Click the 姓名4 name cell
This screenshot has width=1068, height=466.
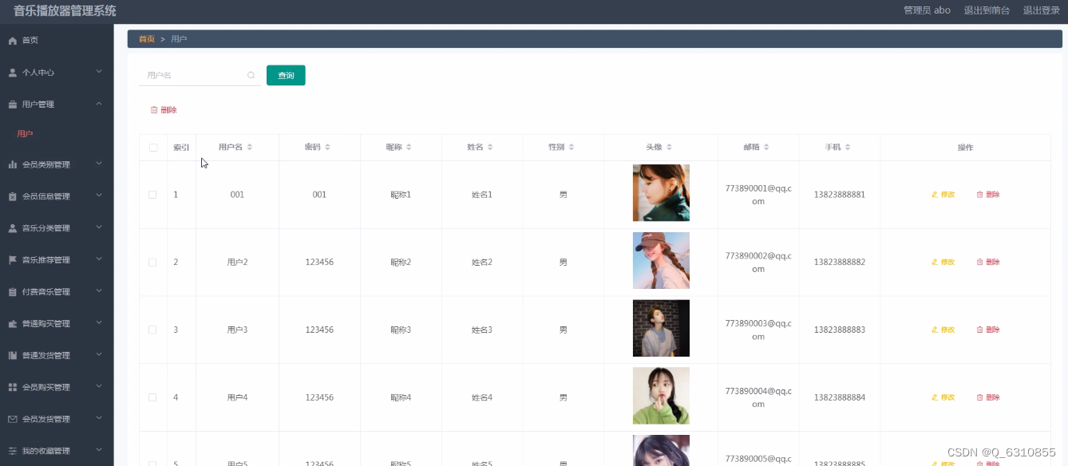pyautogui.click(x=482, y=397)
